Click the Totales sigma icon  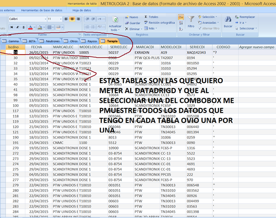(x=145, y=17)
